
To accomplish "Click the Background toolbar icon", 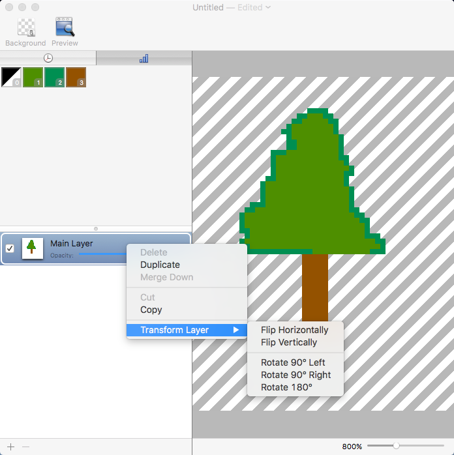I will (25, 27).
